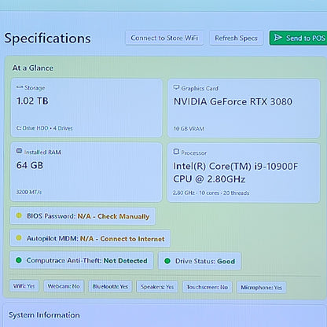Click the 1.02 TB storage value

32,101
